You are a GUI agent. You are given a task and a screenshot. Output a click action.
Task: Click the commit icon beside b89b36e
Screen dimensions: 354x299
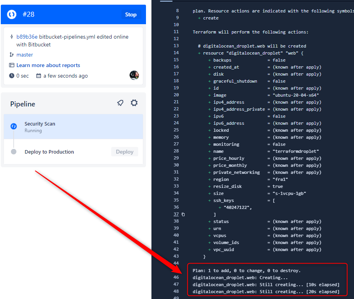click(x=12, y=37)
